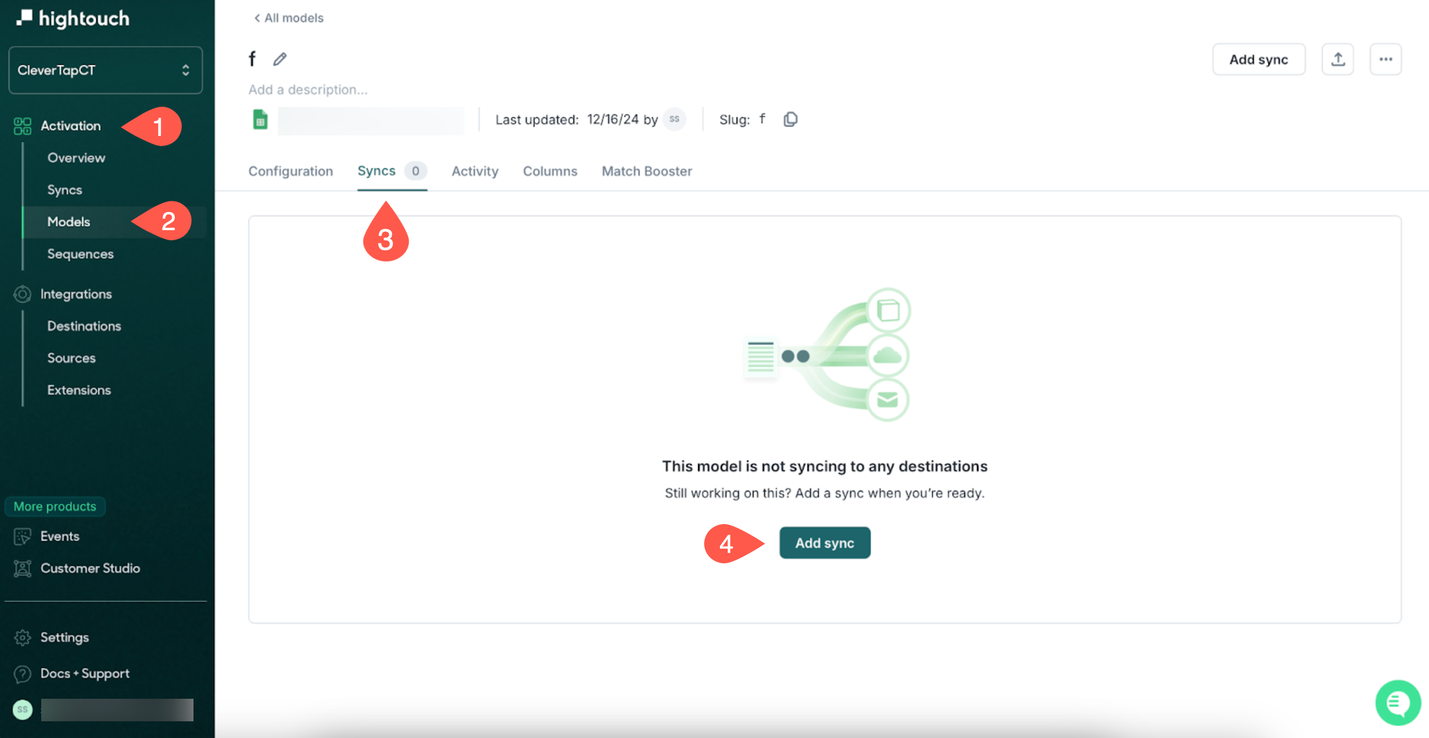1429x738 pixels.
Task: Click the Docs + Support icon
Action: pyautogui.click(x=25, y=672)
